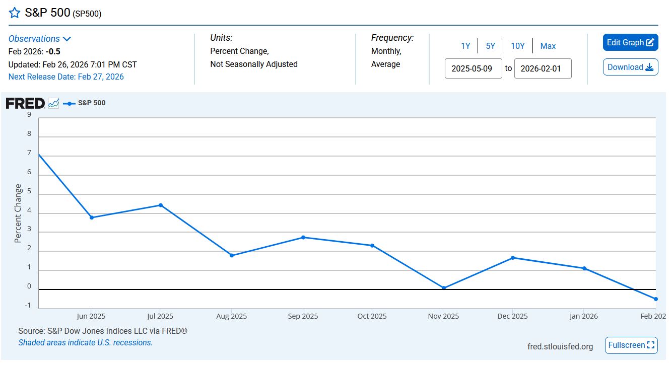Select the 5Y date range
671x365 pixels.
[x=490, y=46]
